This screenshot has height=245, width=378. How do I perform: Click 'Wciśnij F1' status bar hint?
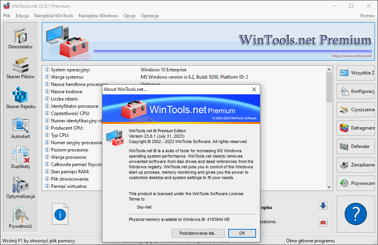pyautogui.click(x=39, y=241)
